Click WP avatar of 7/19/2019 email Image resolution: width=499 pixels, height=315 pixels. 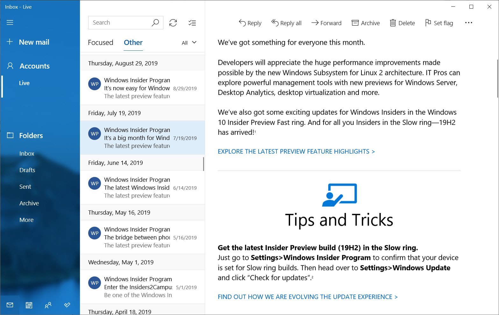(95, 134)
